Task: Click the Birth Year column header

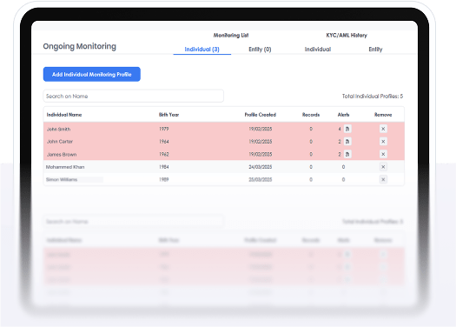Action: (169, 115)
